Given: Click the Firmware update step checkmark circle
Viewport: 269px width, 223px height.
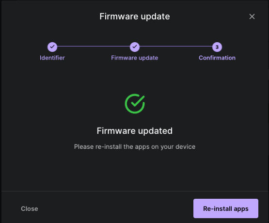Looking at the screenshot, I should pos(135,47).
